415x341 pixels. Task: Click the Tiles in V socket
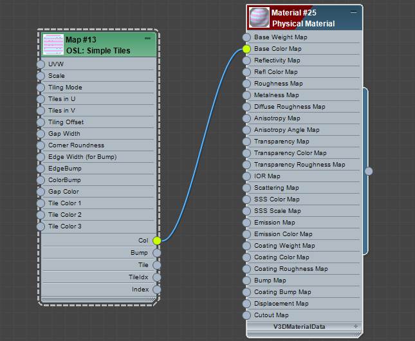pyautogui.click(x=41, y=111)
